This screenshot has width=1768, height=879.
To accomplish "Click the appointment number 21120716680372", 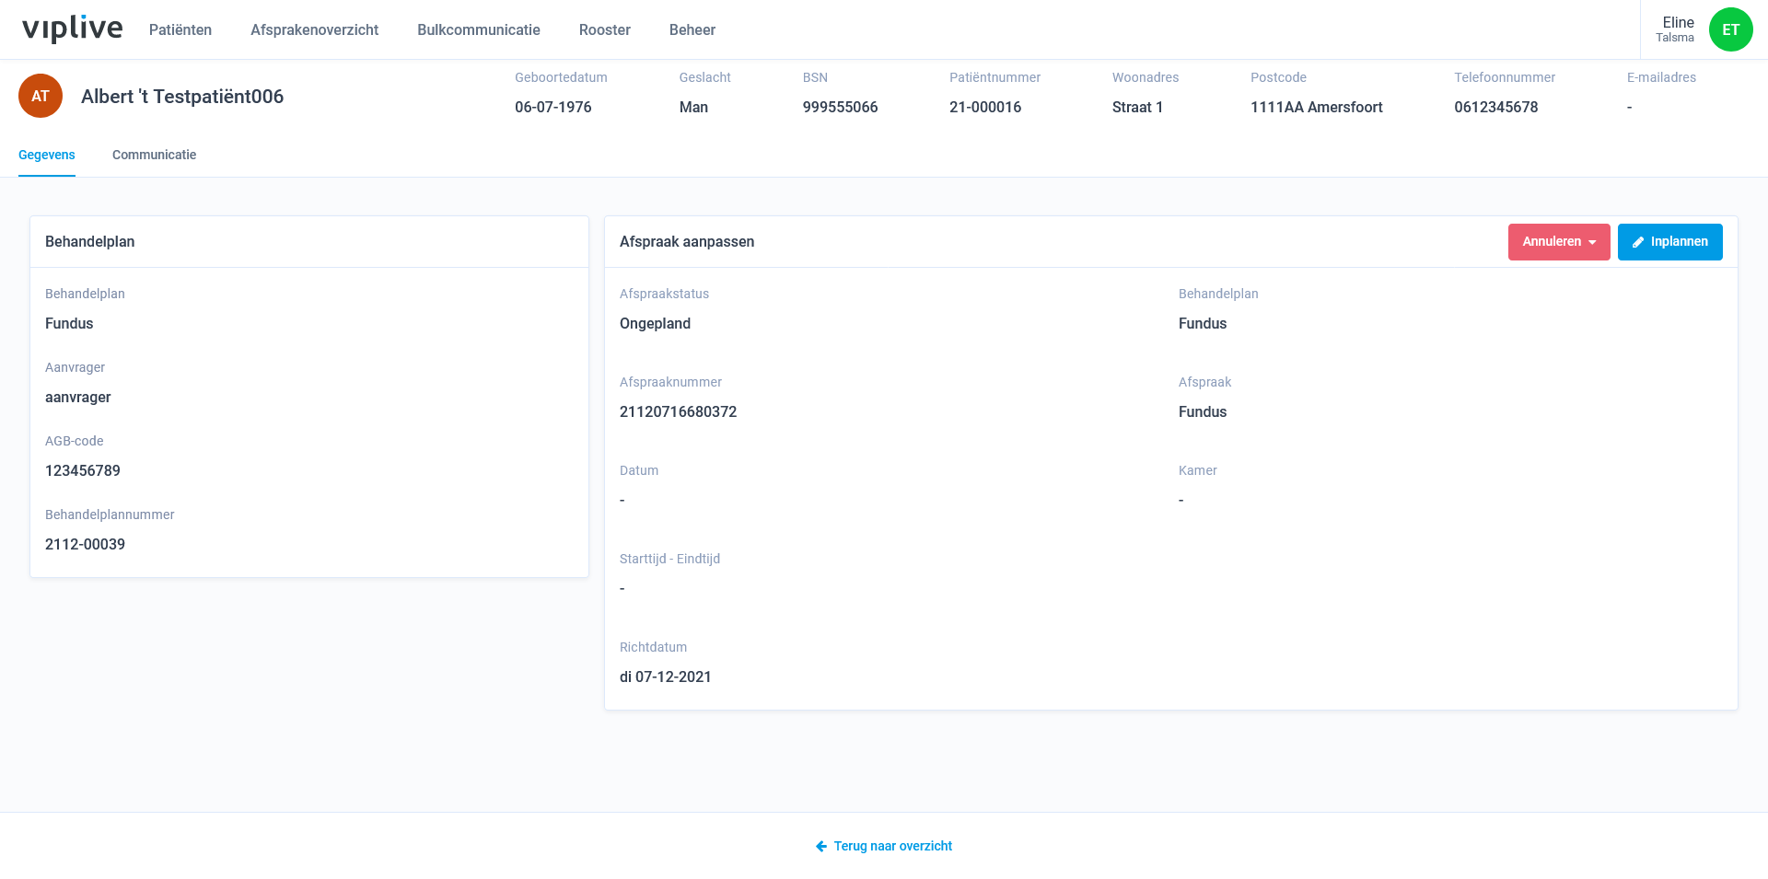I will (x=679, y=411).
